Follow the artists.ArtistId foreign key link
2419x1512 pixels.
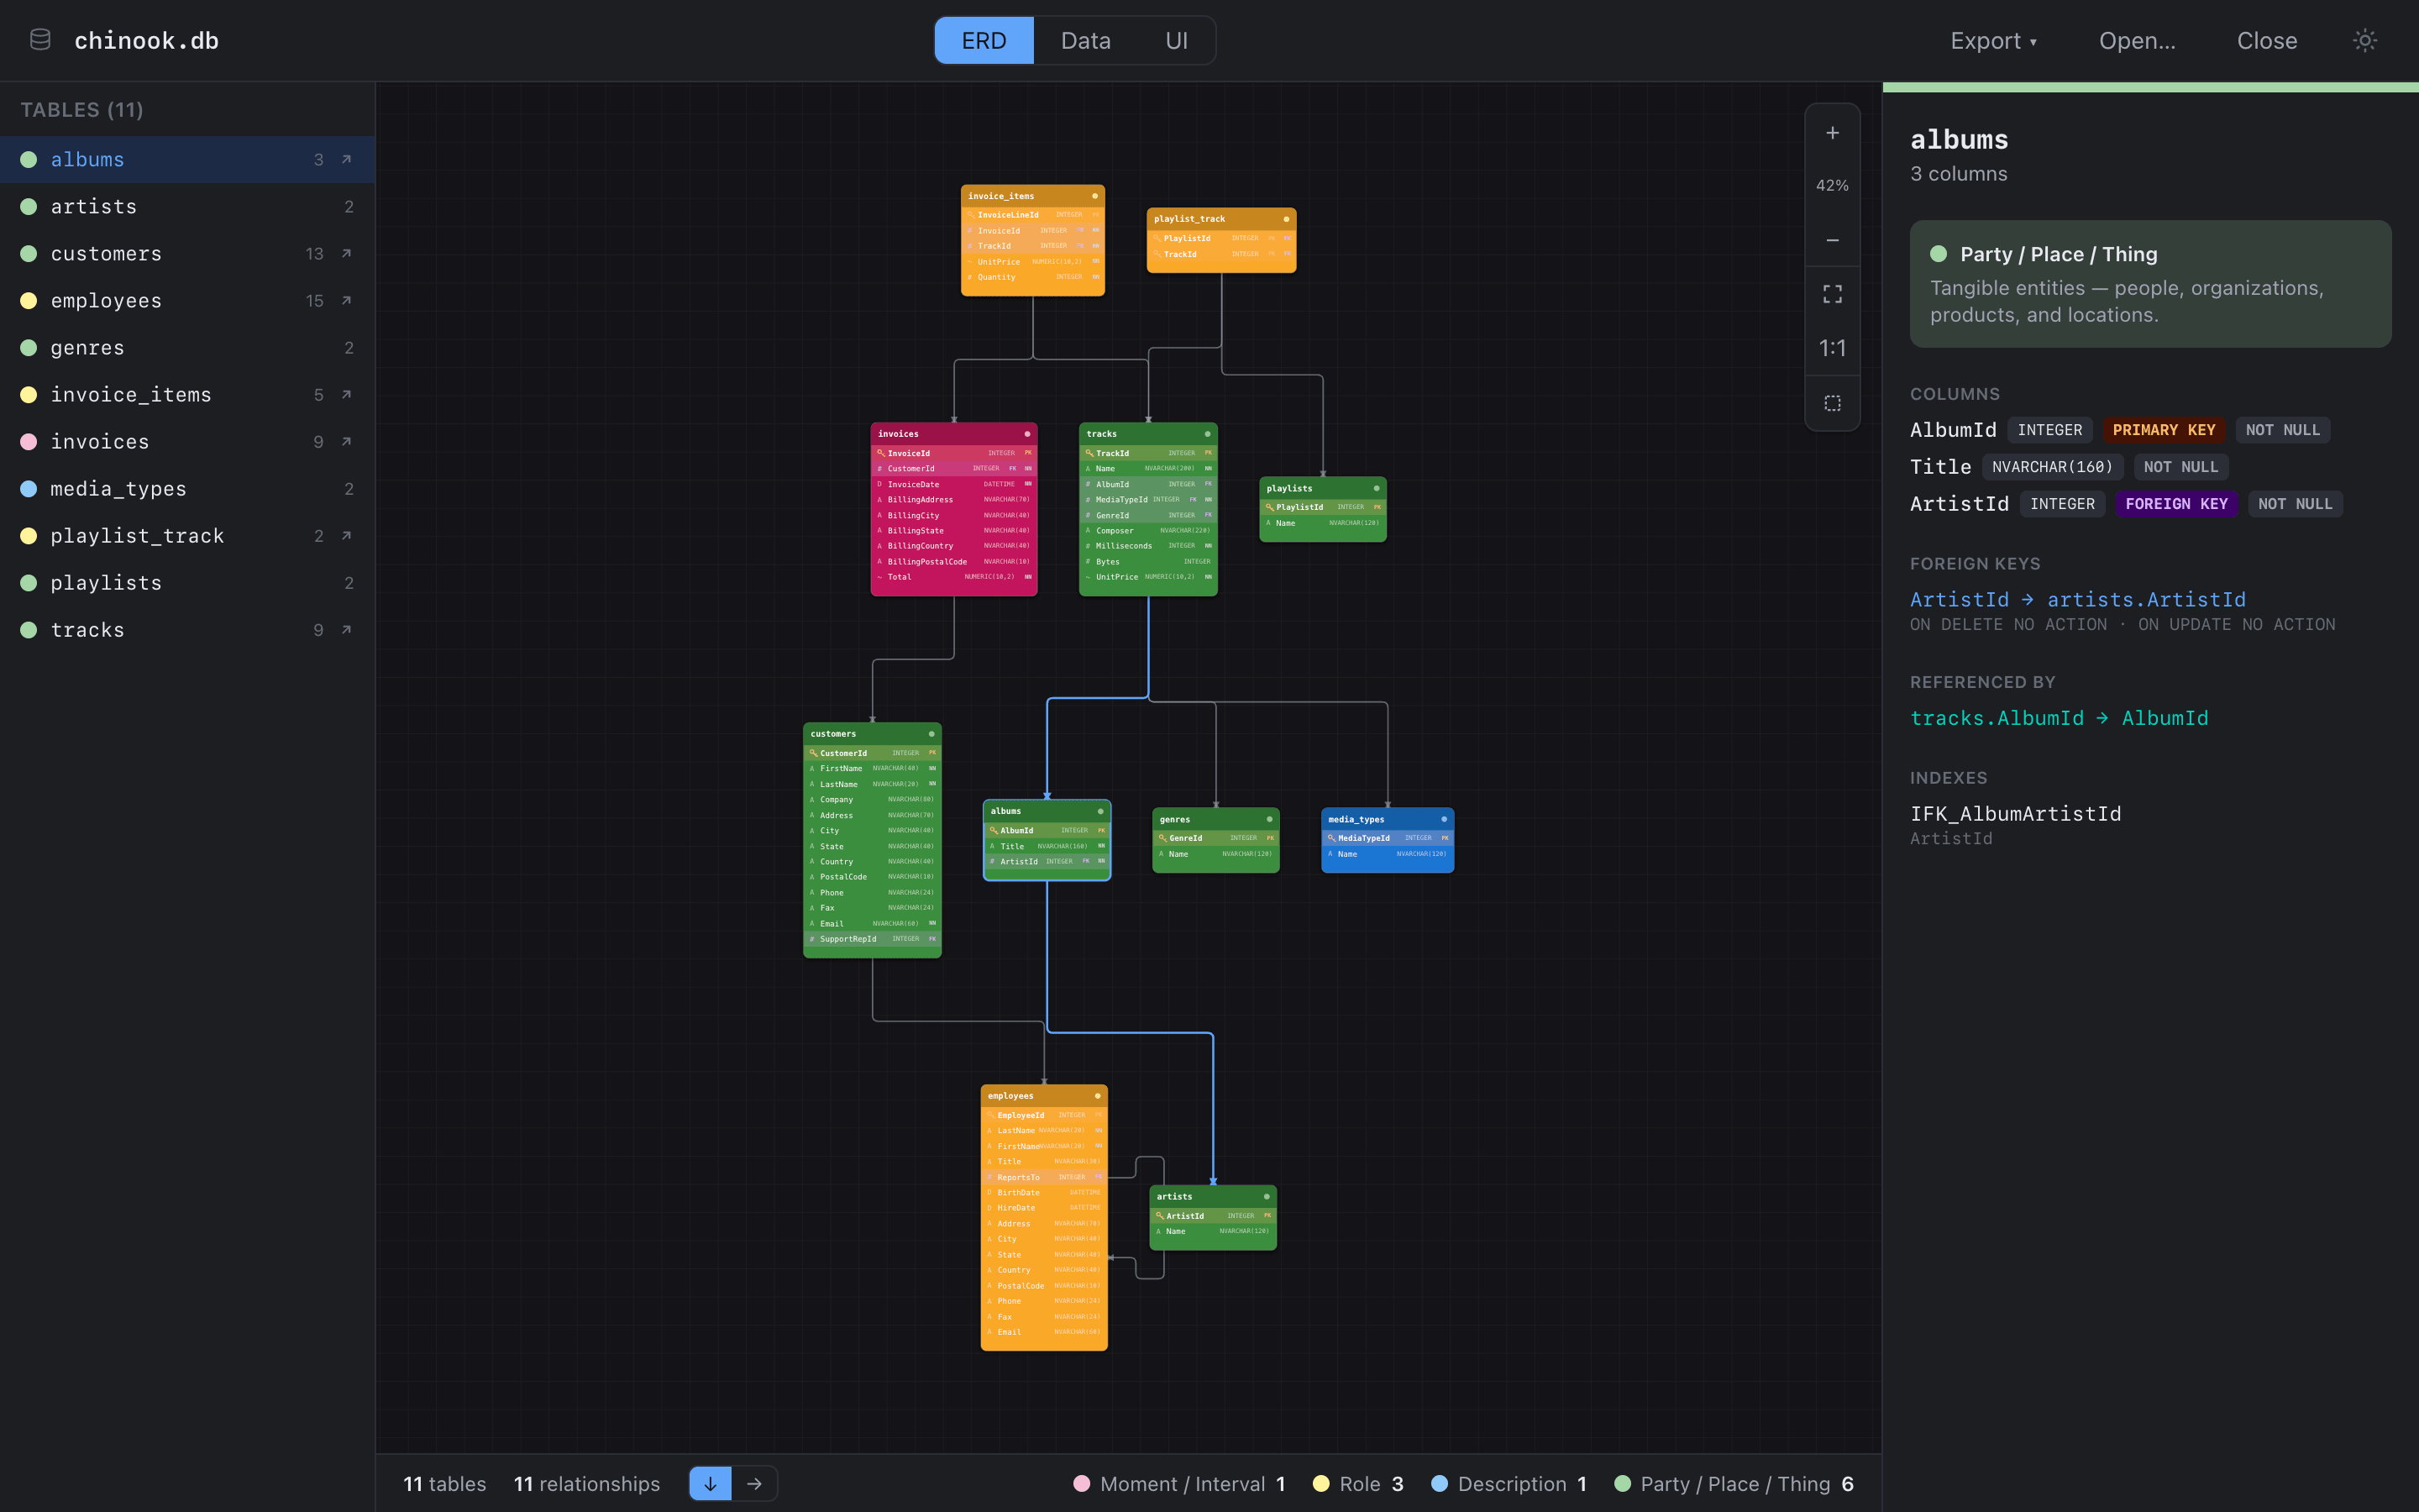click(x=2077, y=599)
